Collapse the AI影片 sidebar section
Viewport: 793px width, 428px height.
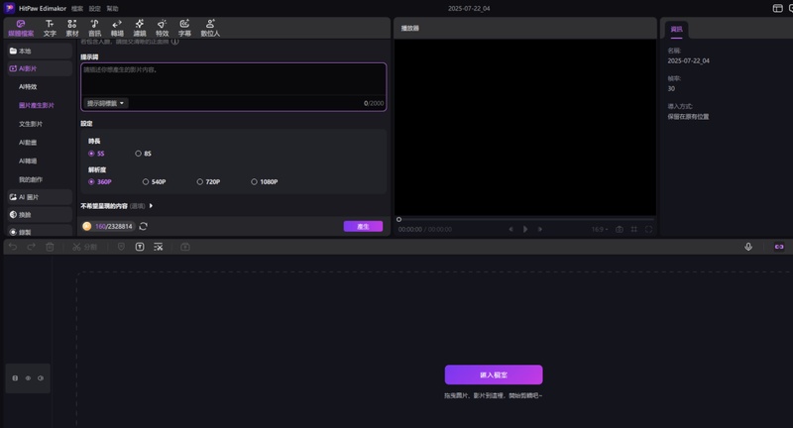coord(40,68)
